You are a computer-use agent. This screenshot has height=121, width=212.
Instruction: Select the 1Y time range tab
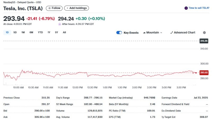tap(49, 32)
